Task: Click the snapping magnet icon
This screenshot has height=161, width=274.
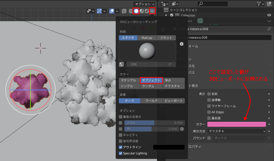Action: pyautogui.click(x=99, y=11)
